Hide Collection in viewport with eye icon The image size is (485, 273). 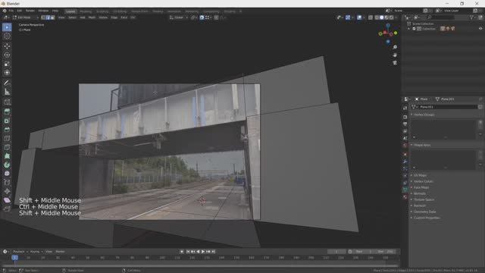(x=480, y=29)
